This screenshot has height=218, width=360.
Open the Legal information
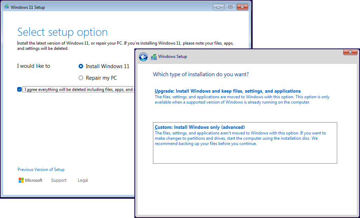pos(82,180)
